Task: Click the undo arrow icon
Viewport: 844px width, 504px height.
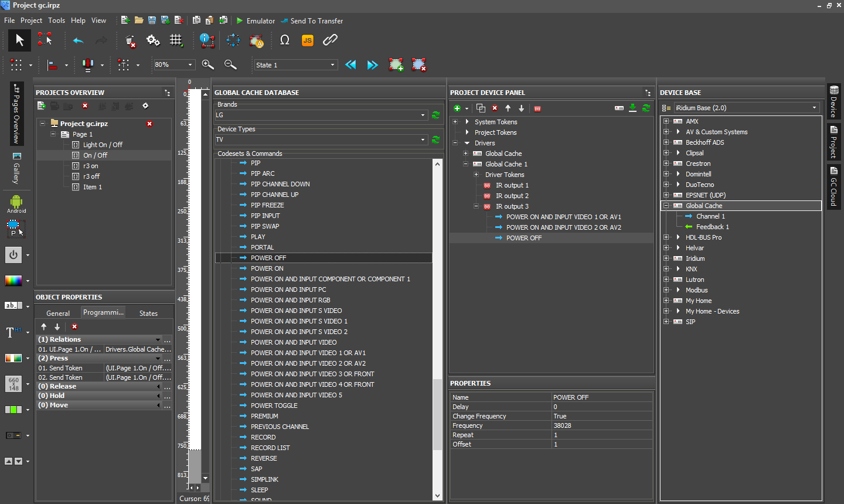Action: coord(78,40)
